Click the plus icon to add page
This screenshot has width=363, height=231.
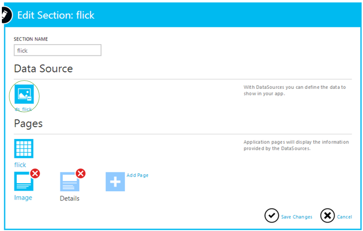(x=115, y=182)
